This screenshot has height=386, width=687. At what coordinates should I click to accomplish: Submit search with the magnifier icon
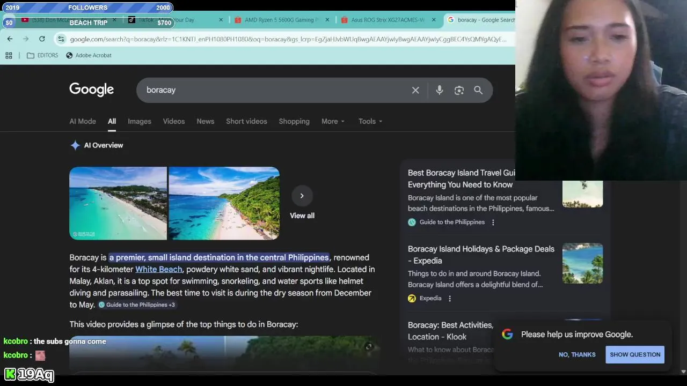(x=478, y=90)
